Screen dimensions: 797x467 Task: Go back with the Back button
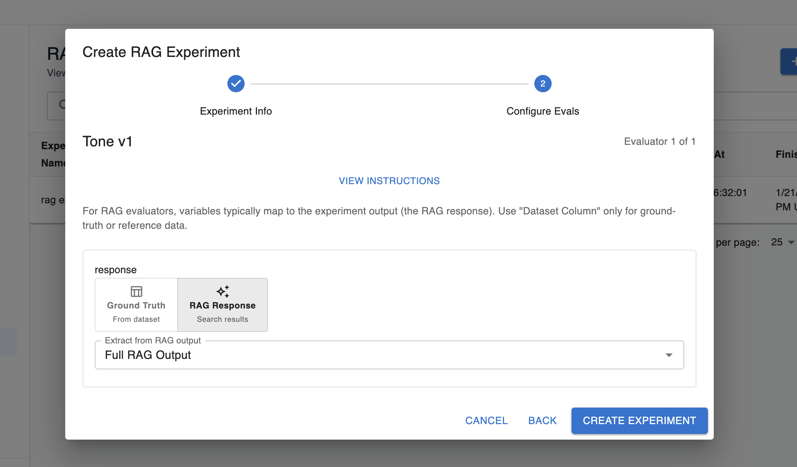[542, 421]
